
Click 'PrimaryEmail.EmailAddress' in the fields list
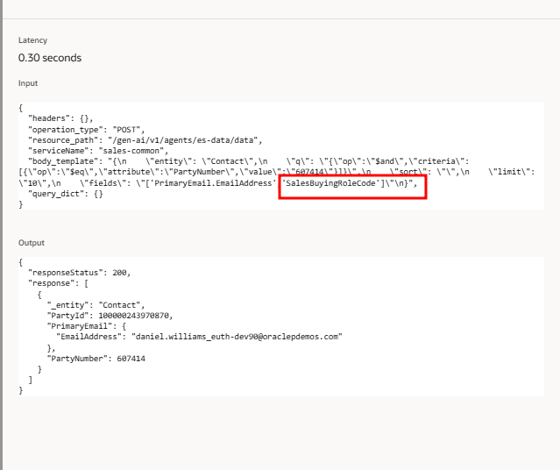point(211,183)
